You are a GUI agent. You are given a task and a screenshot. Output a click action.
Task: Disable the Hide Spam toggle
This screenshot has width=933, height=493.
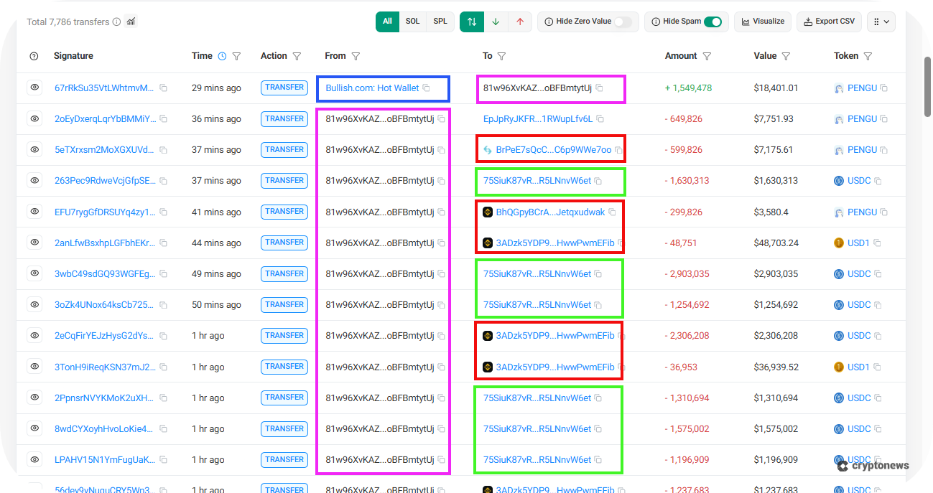click(715, 22)
